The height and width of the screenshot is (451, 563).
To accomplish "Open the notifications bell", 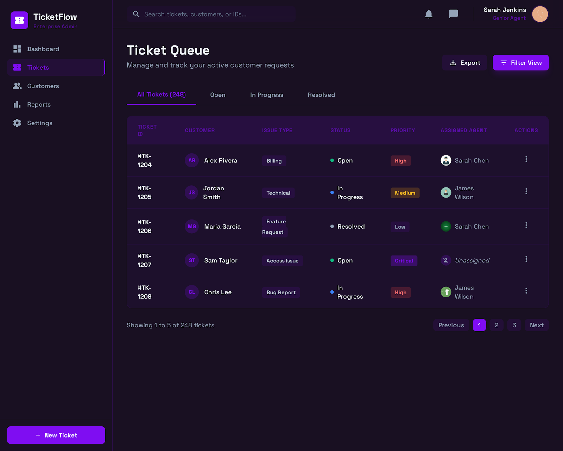I will pyautogui.click(x=429, y=14).
